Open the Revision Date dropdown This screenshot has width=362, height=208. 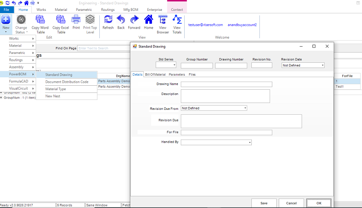pos(322,65)
